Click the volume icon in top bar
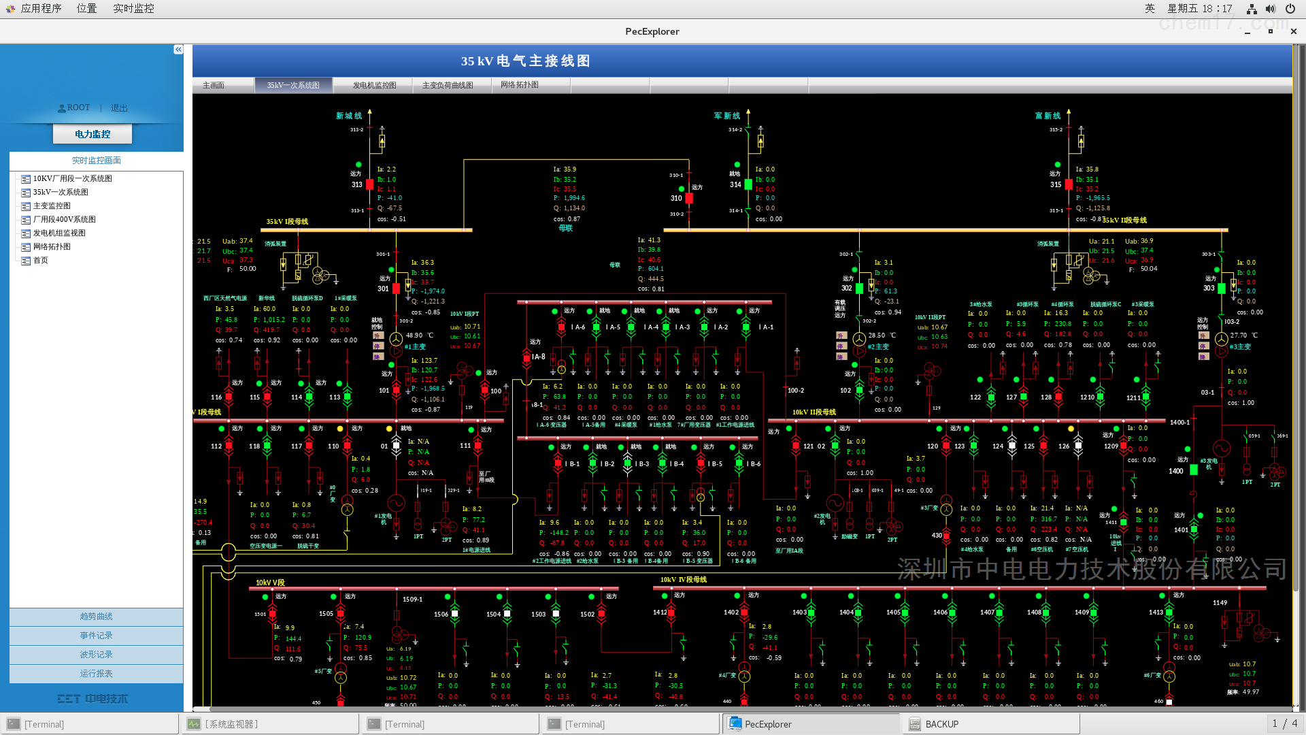Screen dimensions: 1306x735 pyautogui.click(x=1270, y=9)
